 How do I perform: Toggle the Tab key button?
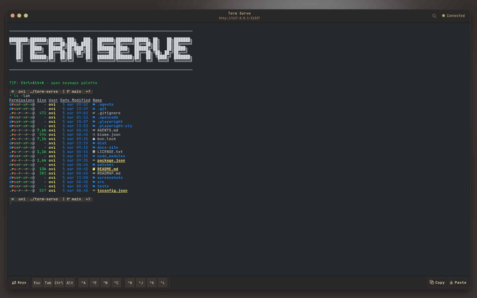(x=48, y=282)
